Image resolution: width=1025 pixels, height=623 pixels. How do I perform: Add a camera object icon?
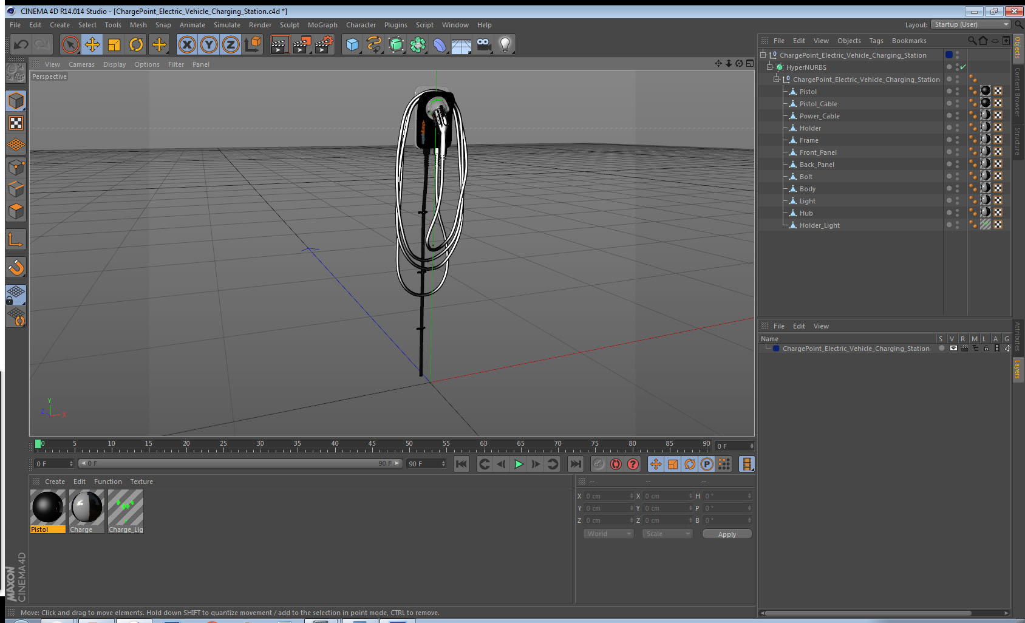[483, 44]
